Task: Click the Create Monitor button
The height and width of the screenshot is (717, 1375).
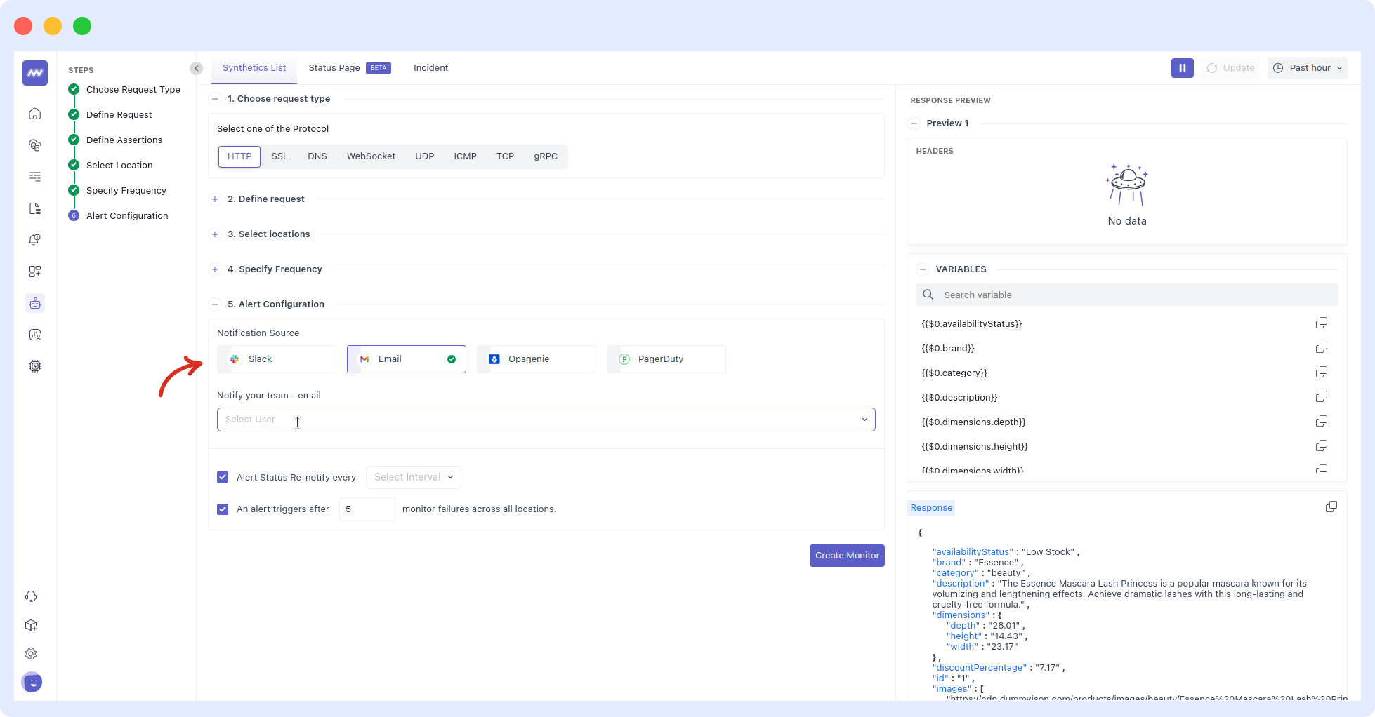Action: tap(846, 556)
